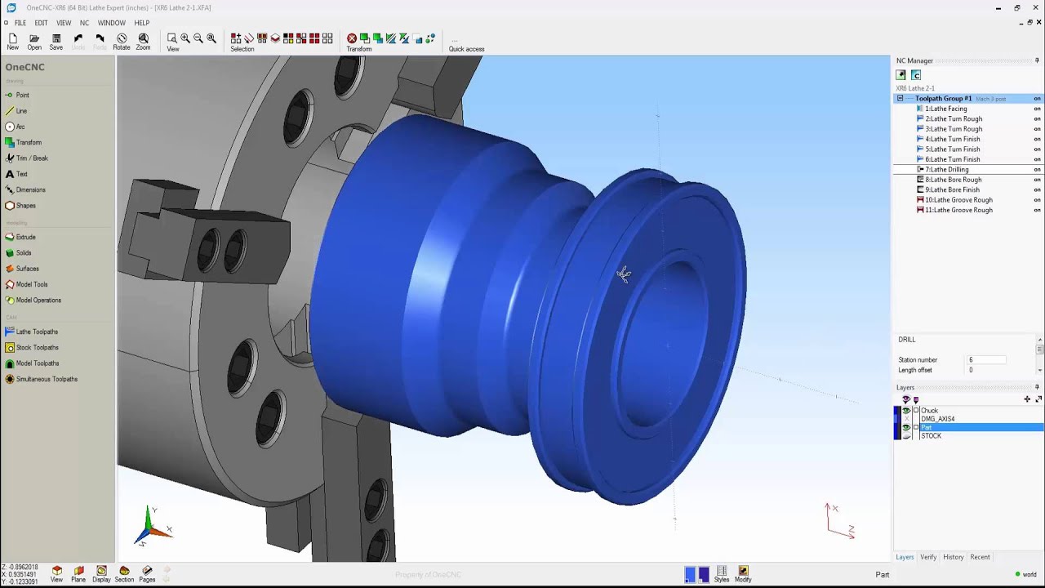Open the Quick access toolbar group
1045x588 pixels.
click(466, 44)
